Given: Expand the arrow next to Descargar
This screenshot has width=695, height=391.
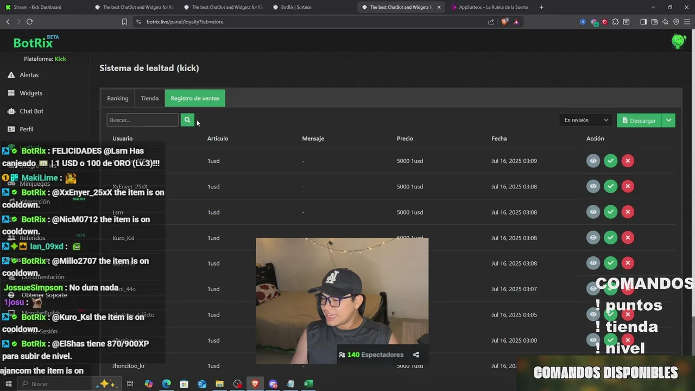Looking at the screenshot, I should tap(668, 121).
